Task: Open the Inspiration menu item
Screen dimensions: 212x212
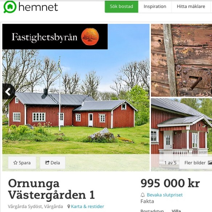Action: pos(155,7)
